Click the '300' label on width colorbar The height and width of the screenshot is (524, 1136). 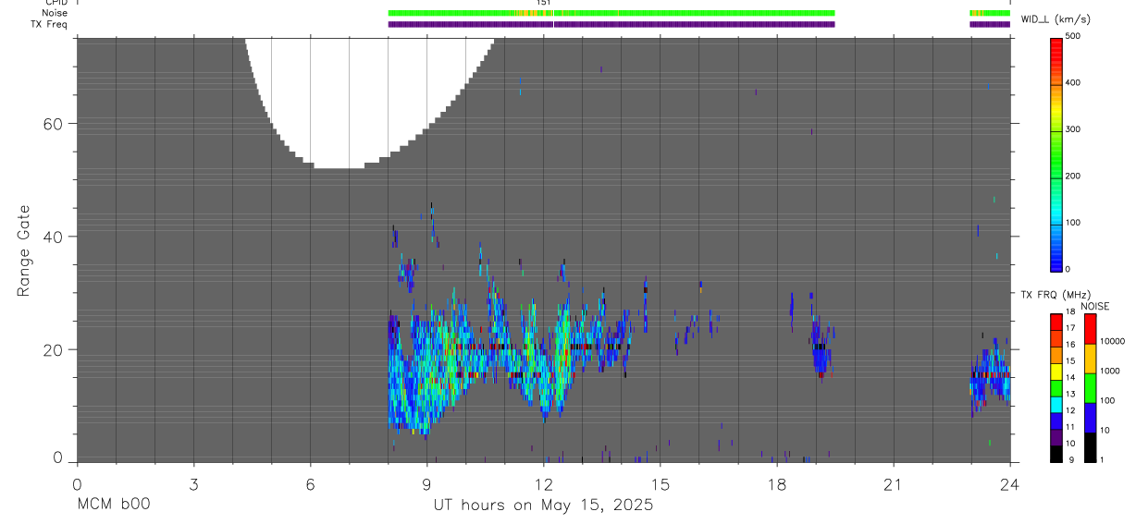click(x=1073, y=129)
